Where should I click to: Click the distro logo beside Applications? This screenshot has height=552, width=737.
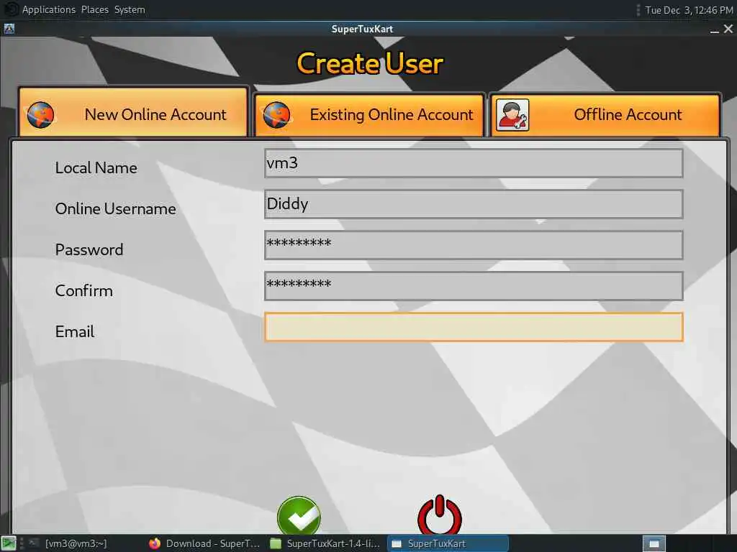click(x=10, y=9)
